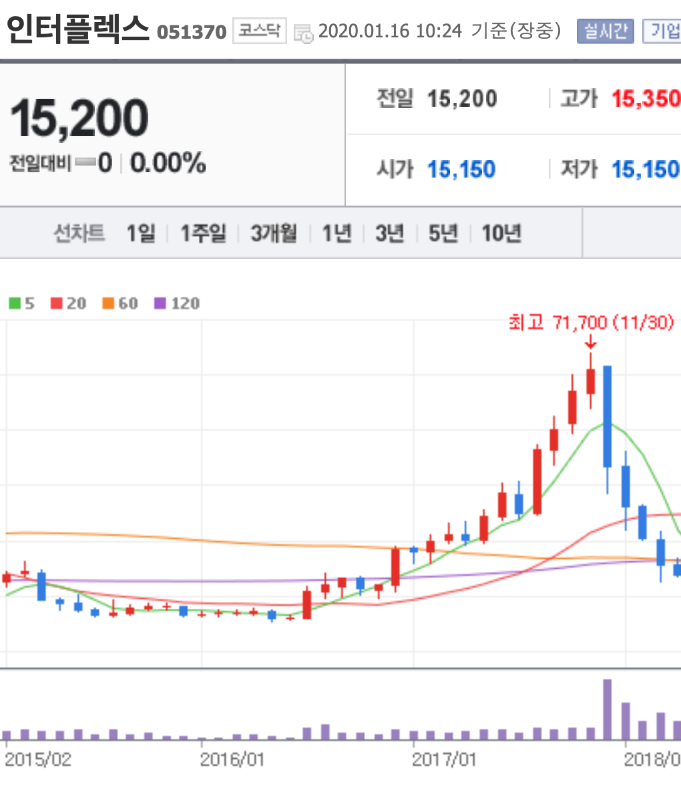
Task: Click the 2016/01 axis label
Action: pyautogui.click(x=232, y=760)
